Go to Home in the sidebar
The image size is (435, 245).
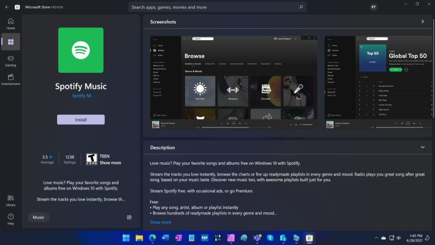pos(11,24)
